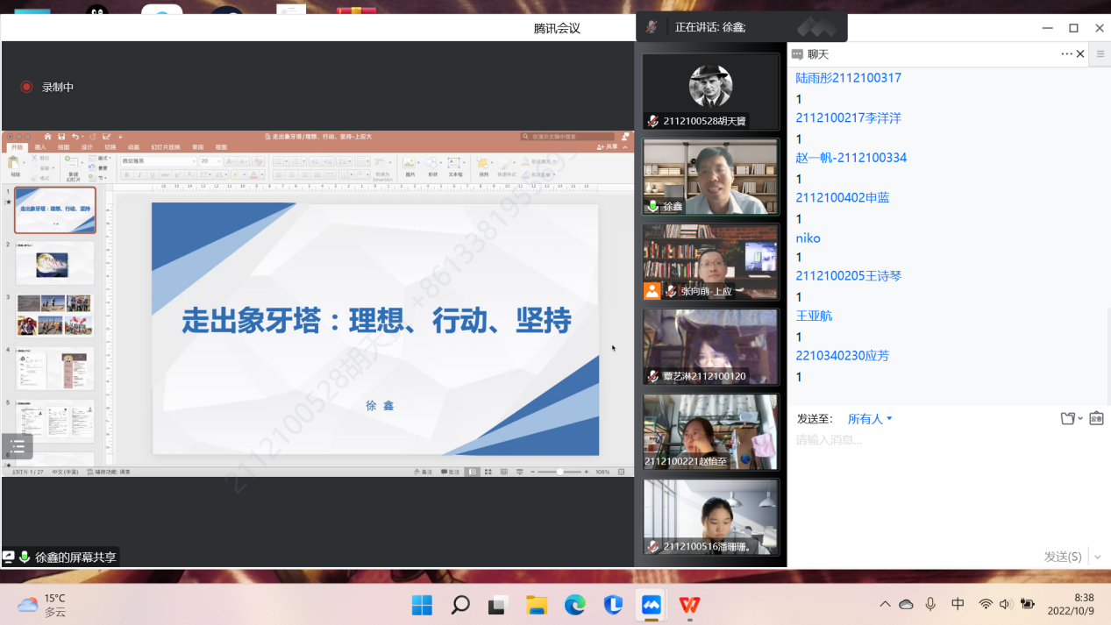
Task: Close the chat panel with the X
Action: pyautogui.click(x=1080, y=54)
